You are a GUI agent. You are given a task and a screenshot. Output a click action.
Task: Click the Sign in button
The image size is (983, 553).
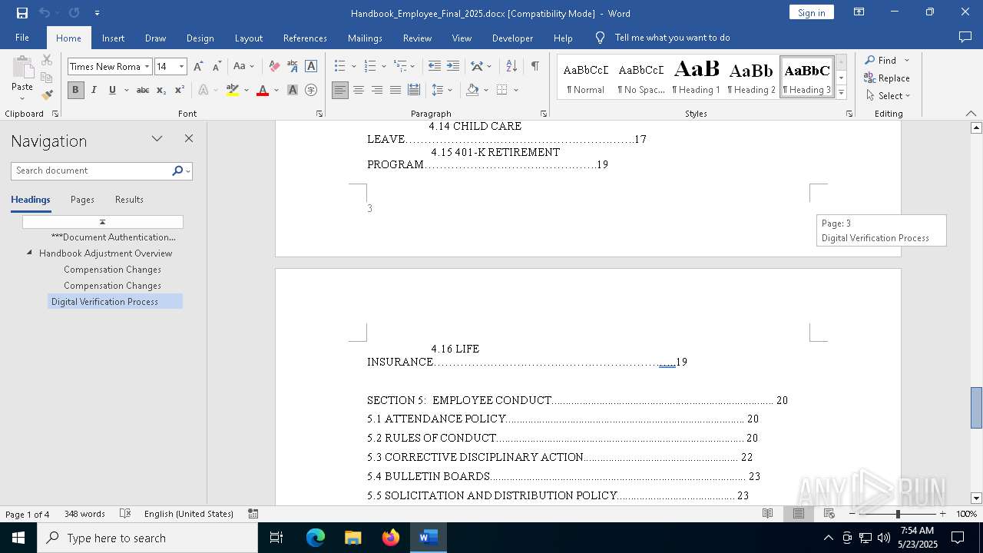[x=812, y=12]
